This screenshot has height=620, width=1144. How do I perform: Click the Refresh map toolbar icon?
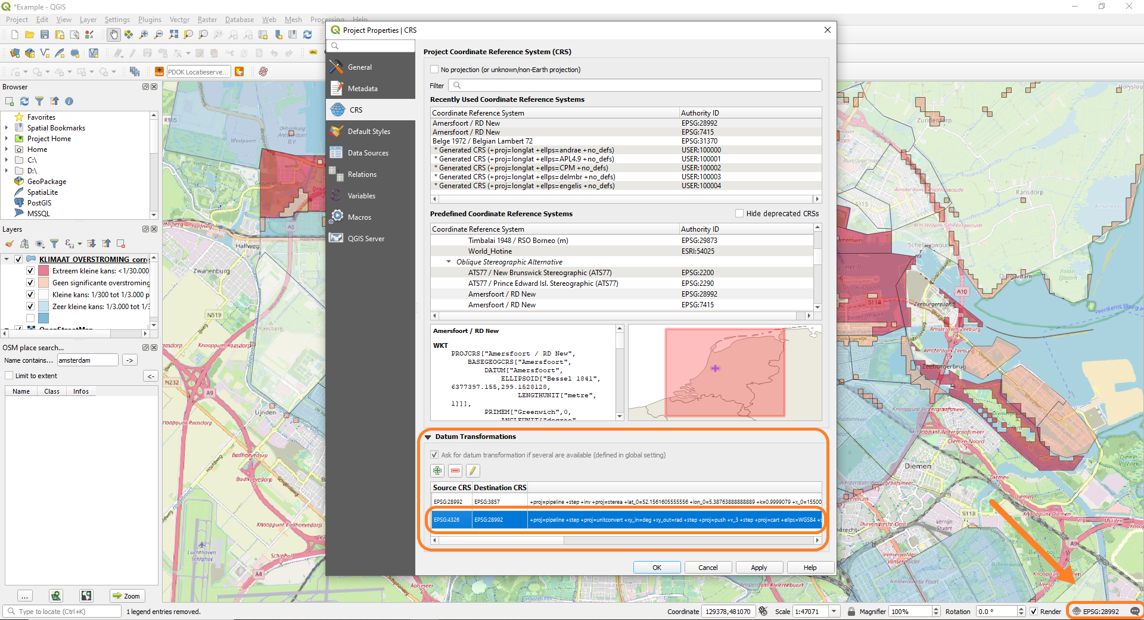(x=307, y=35)
